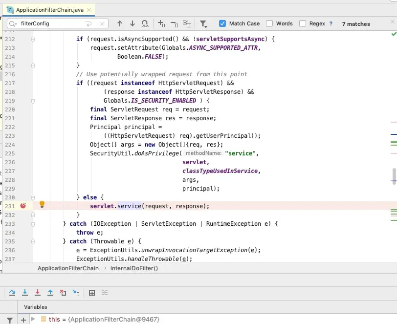Enable the Words checkbox

pos(269,23)
